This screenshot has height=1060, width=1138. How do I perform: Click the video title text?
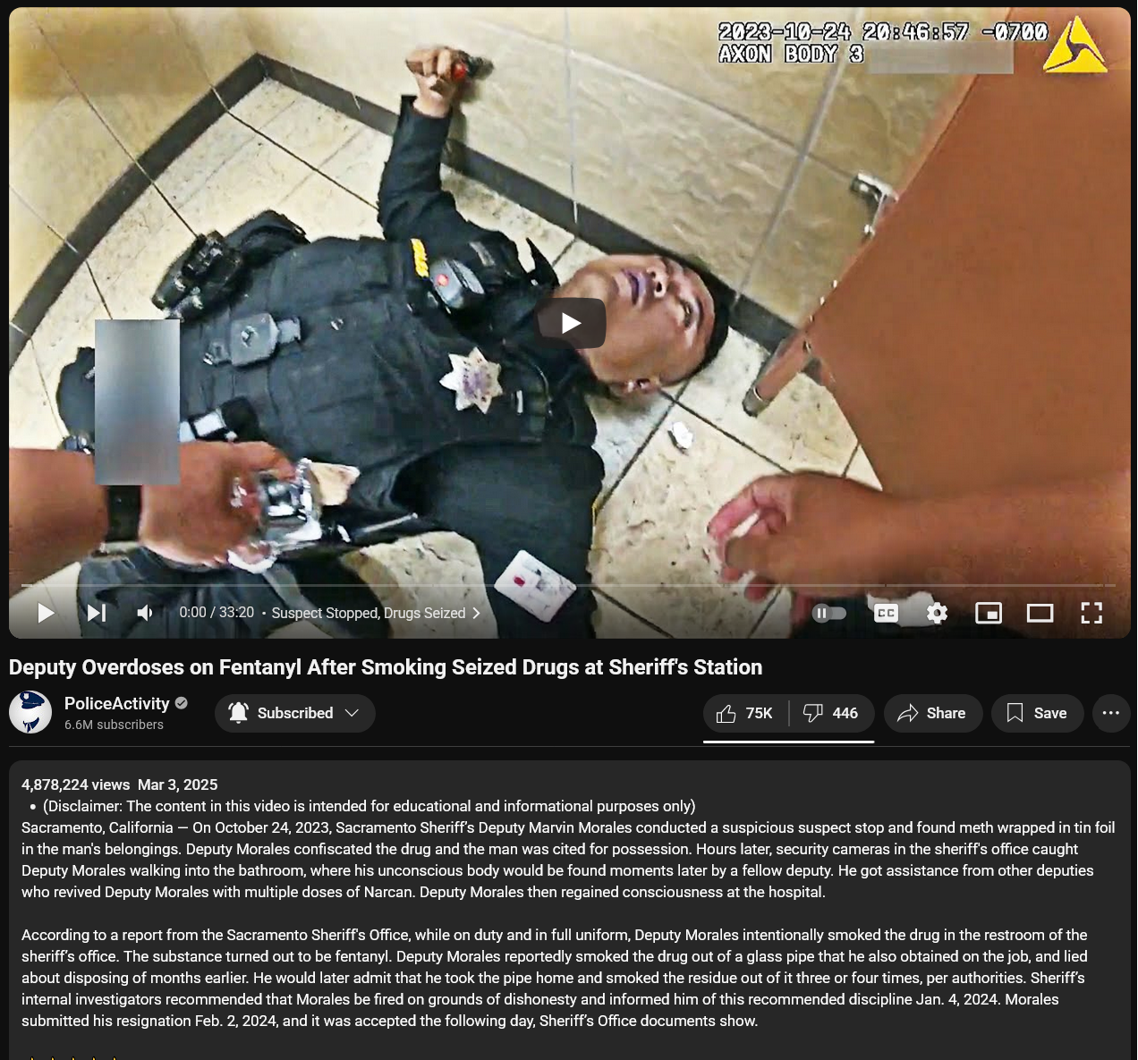[x=386, y=667]
